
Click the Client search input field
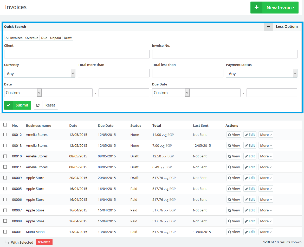(x=77, y=54)
